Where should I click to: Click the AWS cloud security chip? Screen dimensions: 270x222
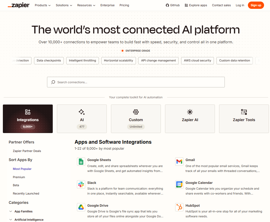(x=197, y=61)
